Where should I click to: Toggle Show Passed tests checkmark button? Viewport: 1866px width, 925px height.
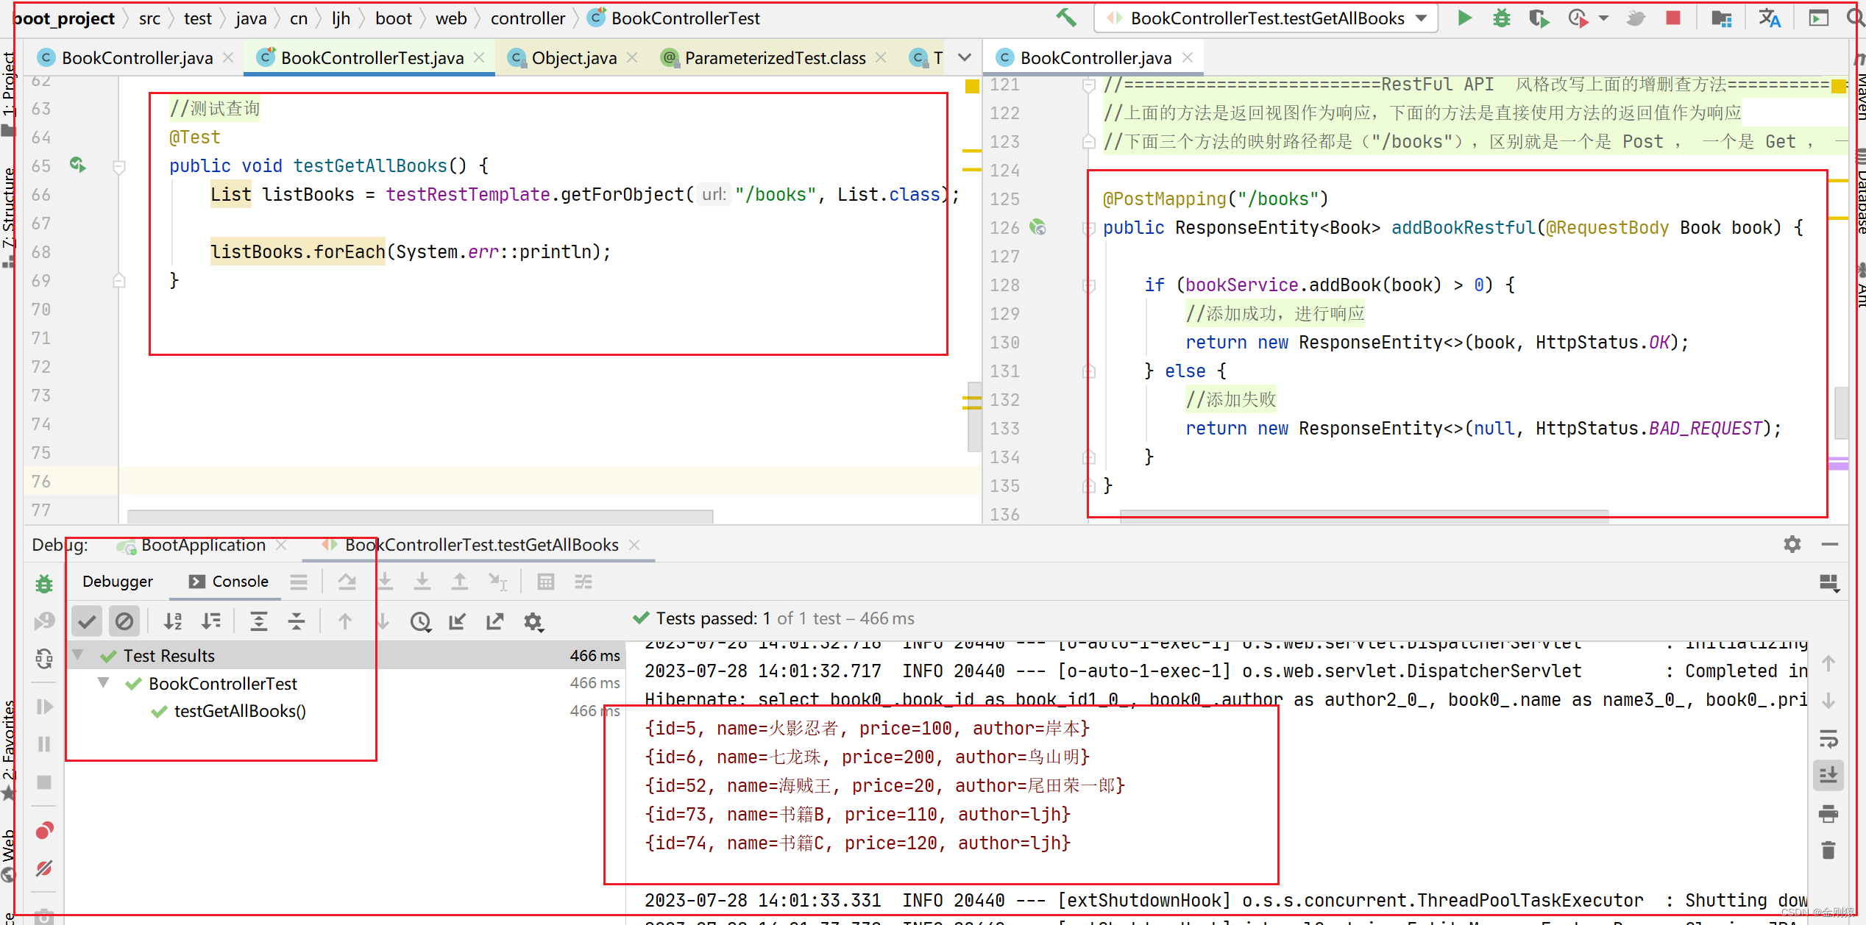click(87, 621)
